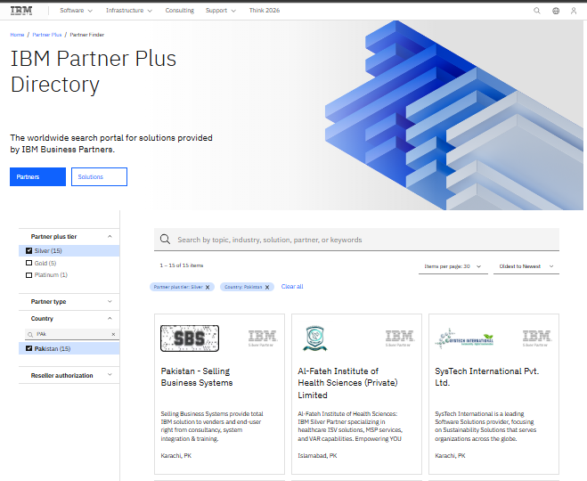Open the search magnifier icon in header
The height and width of the screenshot is (481, 587).
tap(536, 11)
